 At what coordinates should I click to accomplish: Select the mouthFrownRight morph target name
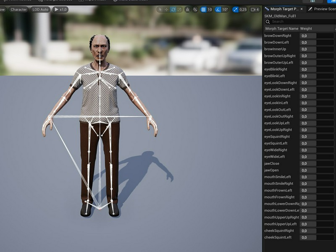click(x=279, y=197)
